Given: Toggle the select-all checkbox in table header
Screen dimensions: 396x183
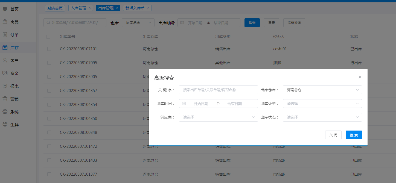Looking at the screenshot, I should click(x=48, y=37).
